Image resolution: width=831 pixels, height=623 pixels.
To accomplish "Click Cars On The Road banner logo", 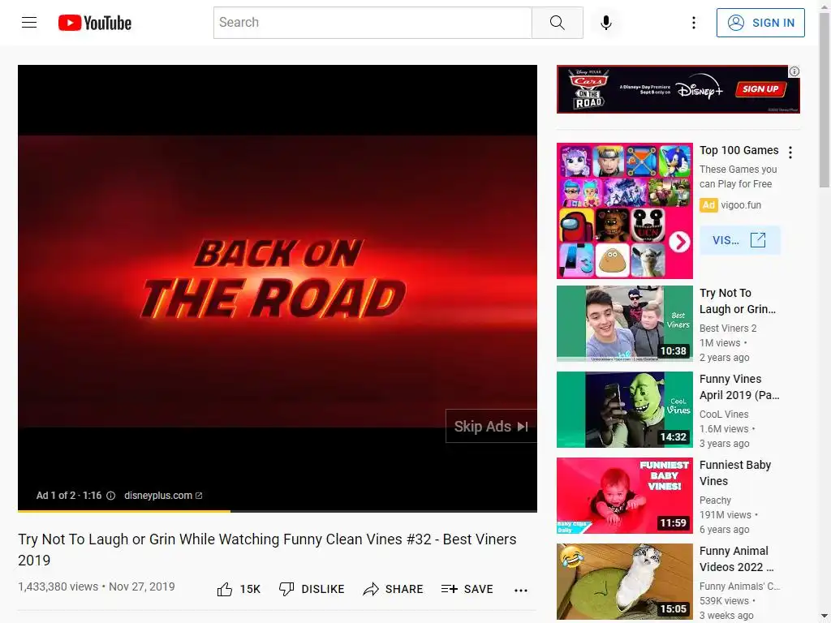I will click(589, 89).
